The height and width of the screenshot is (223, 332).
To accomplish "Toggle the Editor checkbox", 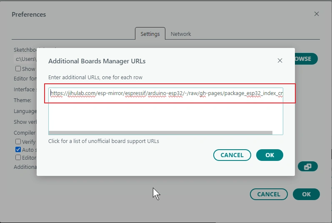I will tap(18, 158).
